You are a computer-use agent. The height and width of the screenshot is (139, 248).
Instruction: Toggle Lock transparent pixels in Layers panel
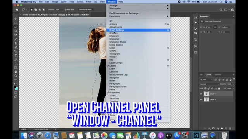click(x=205, y=88)
